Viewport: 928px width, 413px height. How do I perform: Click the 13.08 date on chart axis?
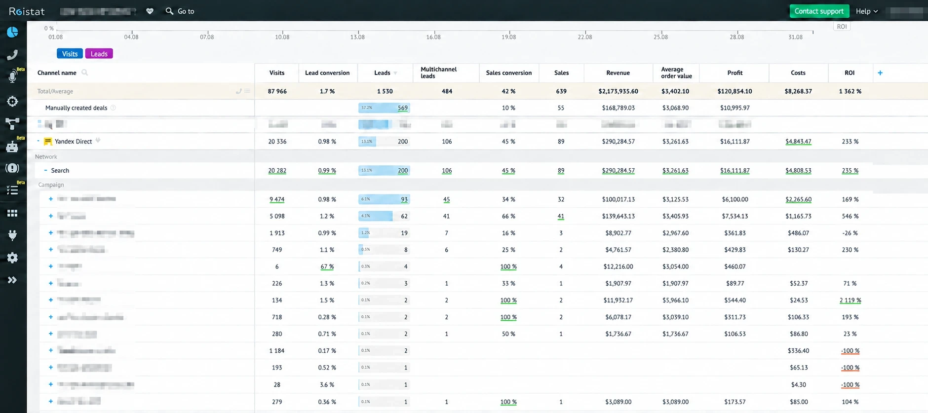pyautogui.click(x=357, y=37)
